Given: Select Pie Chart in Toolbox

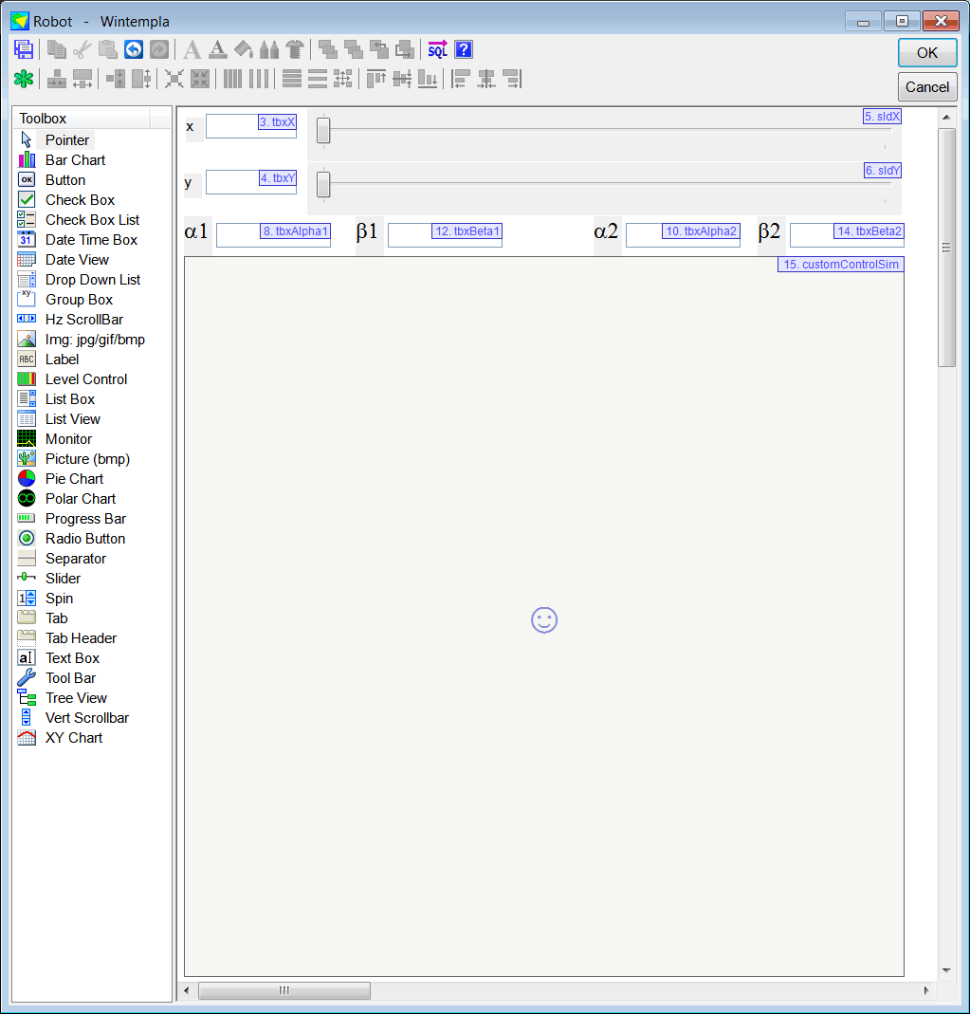Looking at the screenshot, I should [x=62, y=479].
